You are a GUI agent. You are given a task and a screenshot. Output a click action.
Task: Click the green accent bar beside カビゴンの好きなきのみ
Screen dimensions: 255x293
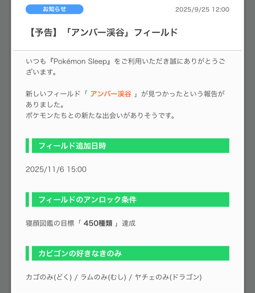click(x=27, y=253)
